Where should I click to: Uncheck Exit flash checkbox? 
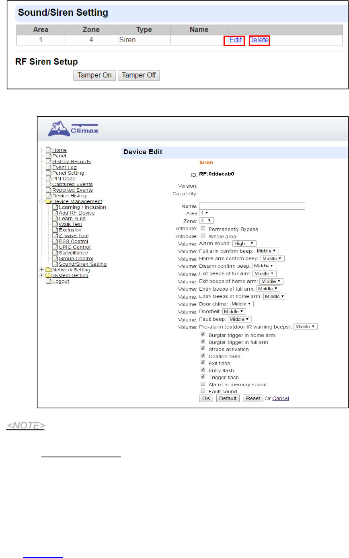pyautogui.click(x=203, y=363)
